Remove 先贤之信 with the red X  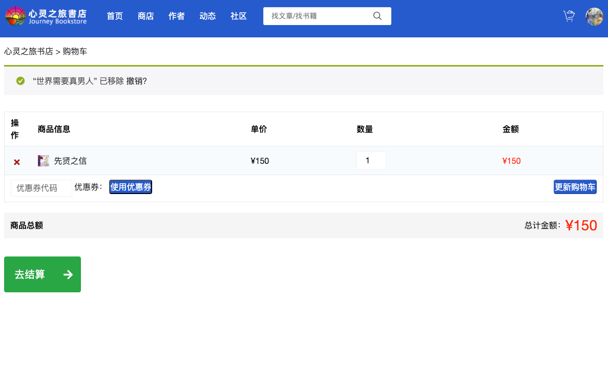(17, 162)
